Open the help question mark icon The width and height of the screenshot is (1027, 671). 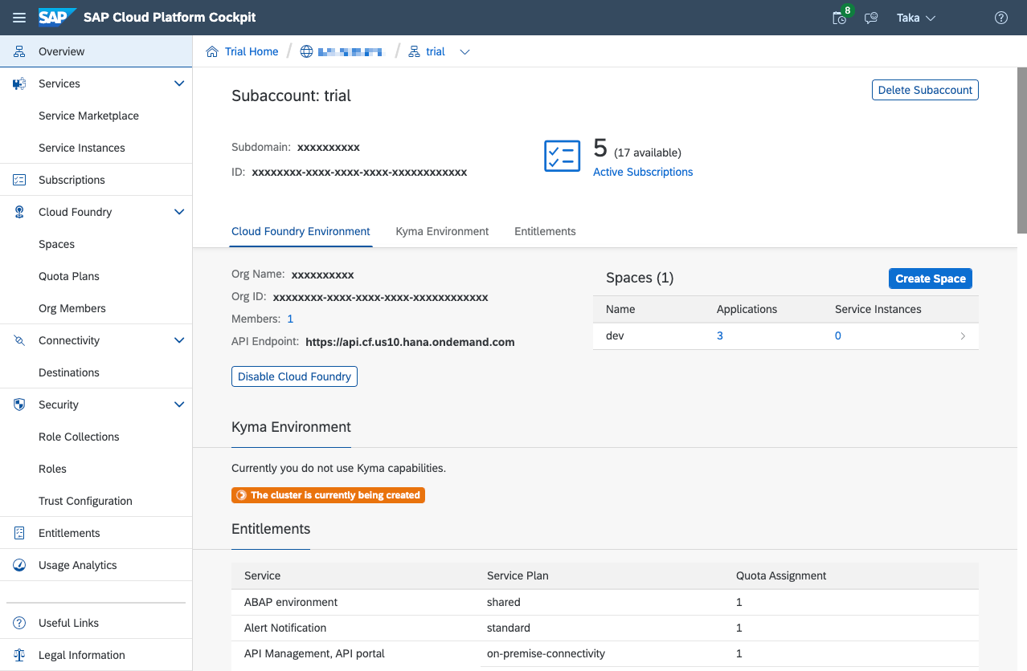(1001, 18)
